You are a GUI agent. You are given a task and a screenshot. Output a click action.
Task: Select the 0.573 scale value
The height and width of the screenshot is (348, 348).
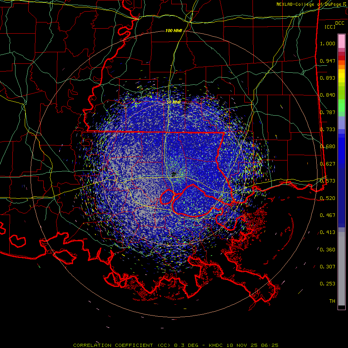point(328,181)
